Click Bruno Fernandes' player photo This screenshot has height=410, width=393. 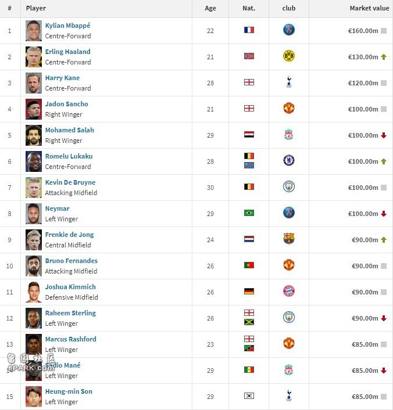[x=34, y=266]
